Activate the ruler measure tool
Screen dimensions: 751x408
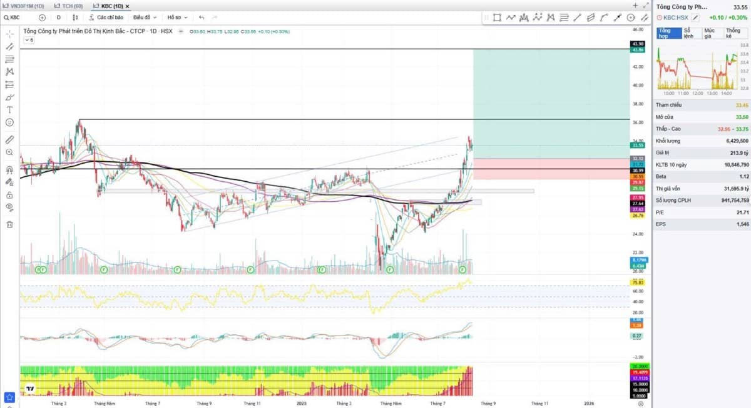click(9, 139)
